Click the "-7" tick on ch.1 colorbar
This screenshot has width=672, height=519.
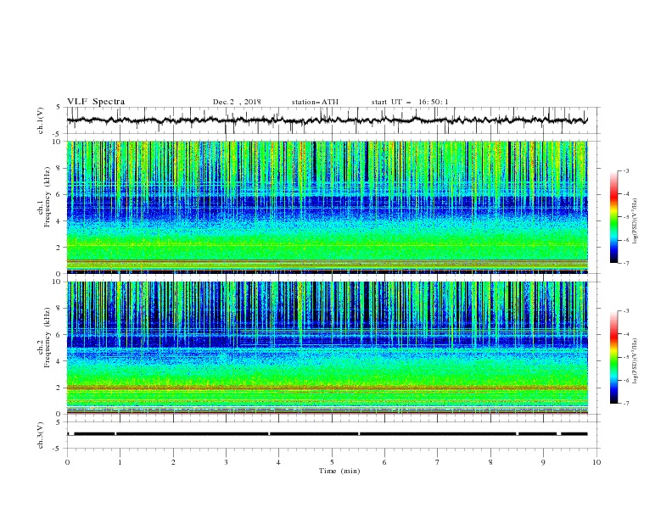coord(625,263)
